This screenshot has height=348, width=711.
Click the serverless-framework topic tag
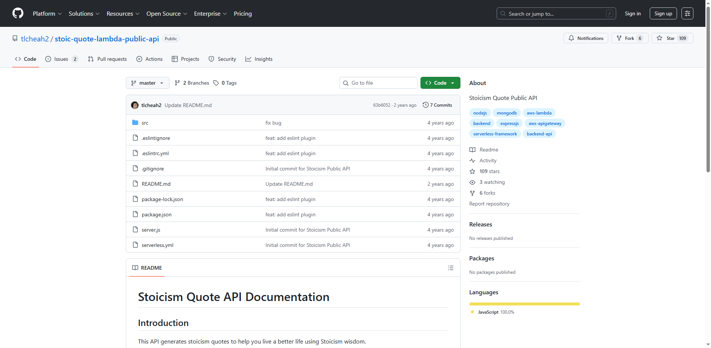click(x=495, y=134)
